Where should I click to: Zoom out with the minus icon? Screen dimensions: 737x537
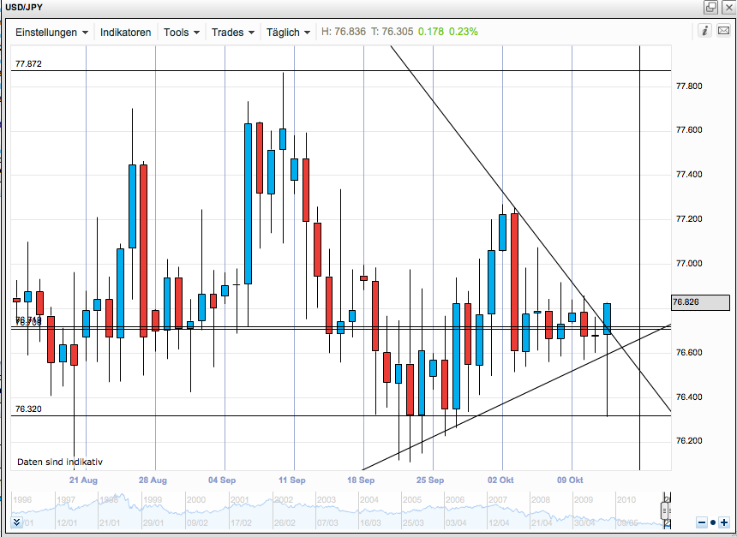point(702,522)
